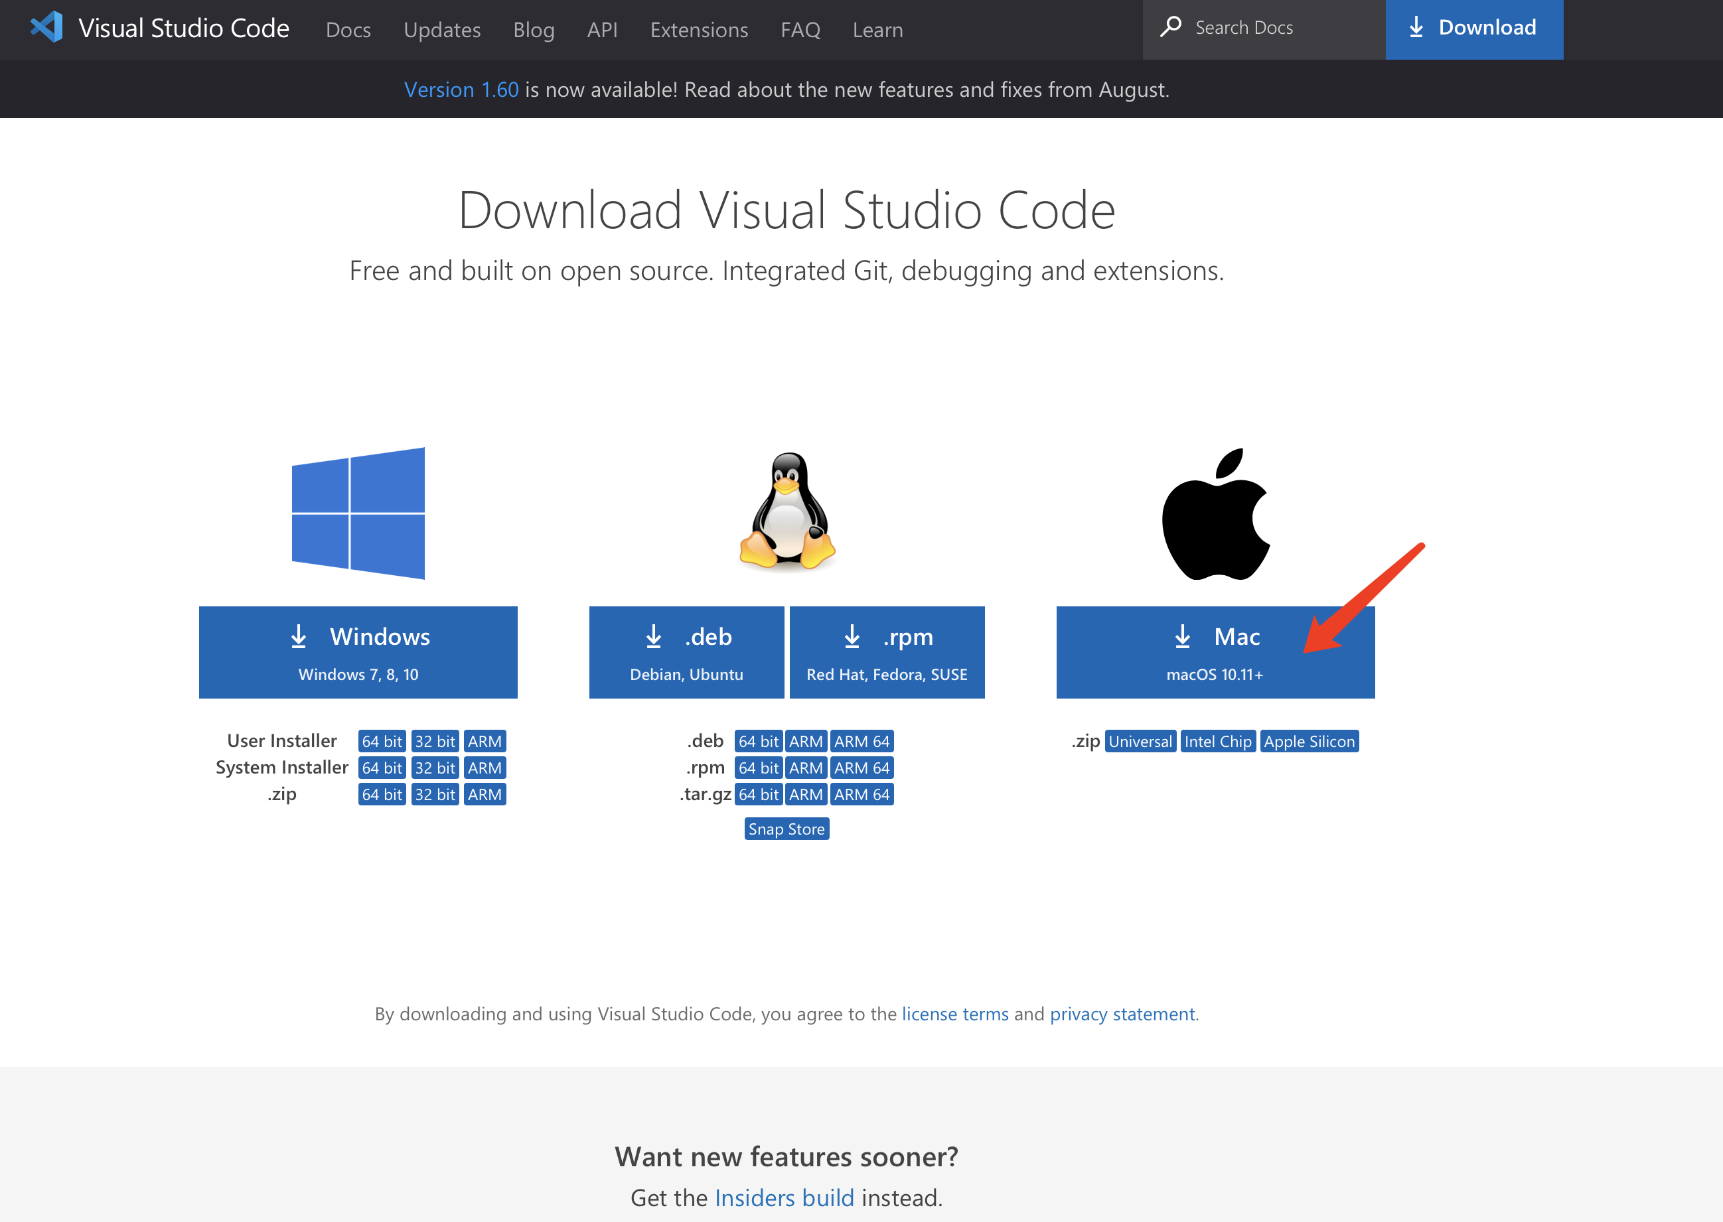Click the Visual Studio Code logo icon
The width and height of the screenshot is (1723, 1222).
(x=46, y=27)
